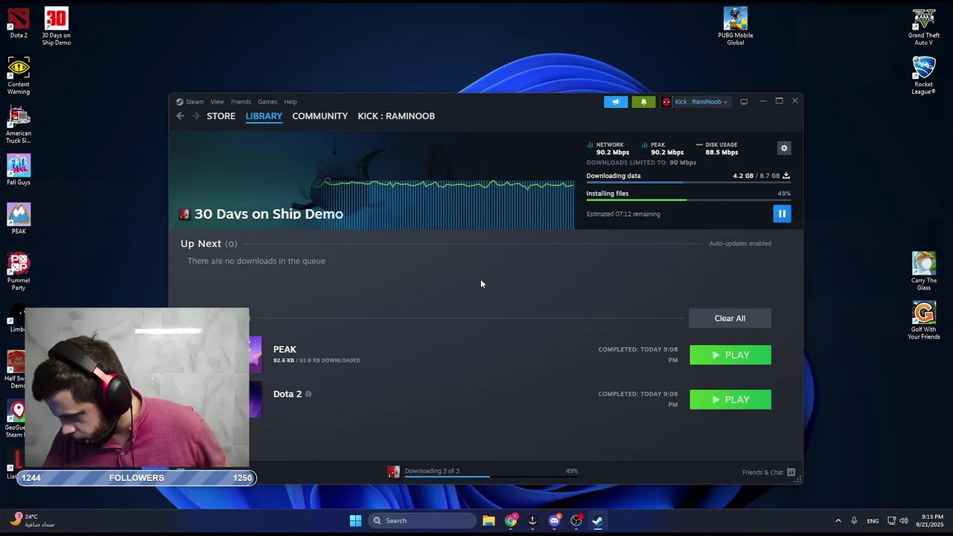Click the Golf With Your Friends desktop icon

pos(924,321)
